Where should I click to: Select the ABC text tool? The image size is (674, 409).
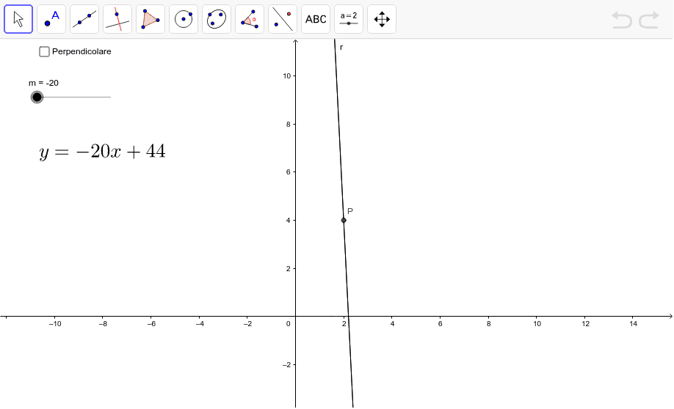click(x=316, y=19)
